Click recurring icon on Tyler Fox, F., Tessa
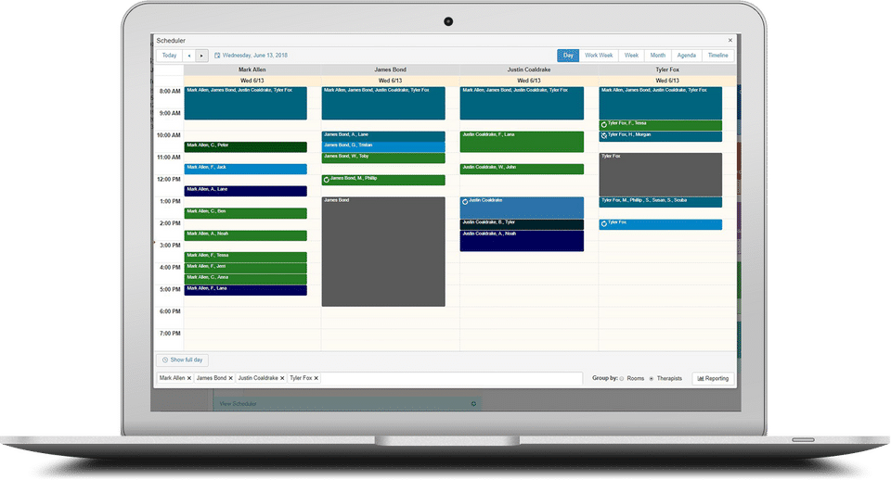The height and width of the screenshot is (480, 891). (604, 124)
